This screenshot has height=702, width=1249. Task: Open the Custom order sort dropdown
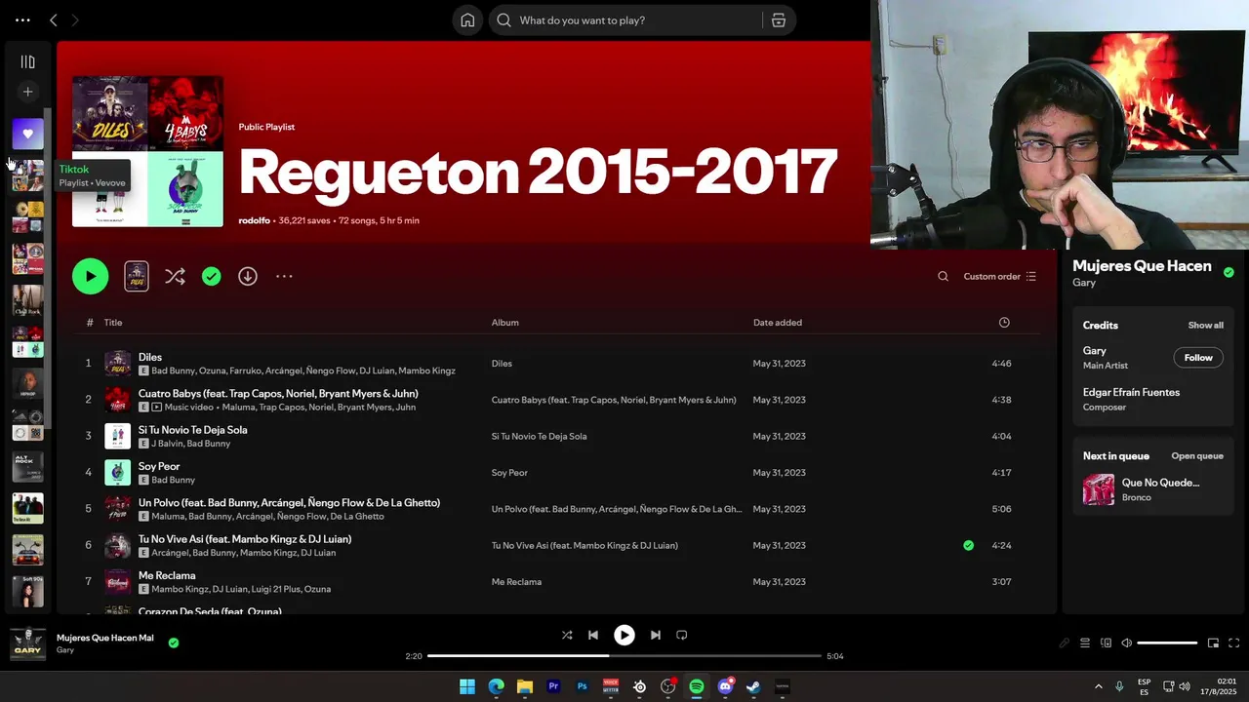(1000, 276)
